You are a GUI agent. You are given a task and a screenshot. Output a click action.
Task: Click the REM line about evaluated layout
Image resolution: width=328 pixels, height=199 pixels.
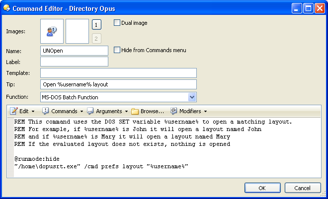pyautogui.click(x=122, y=144)
